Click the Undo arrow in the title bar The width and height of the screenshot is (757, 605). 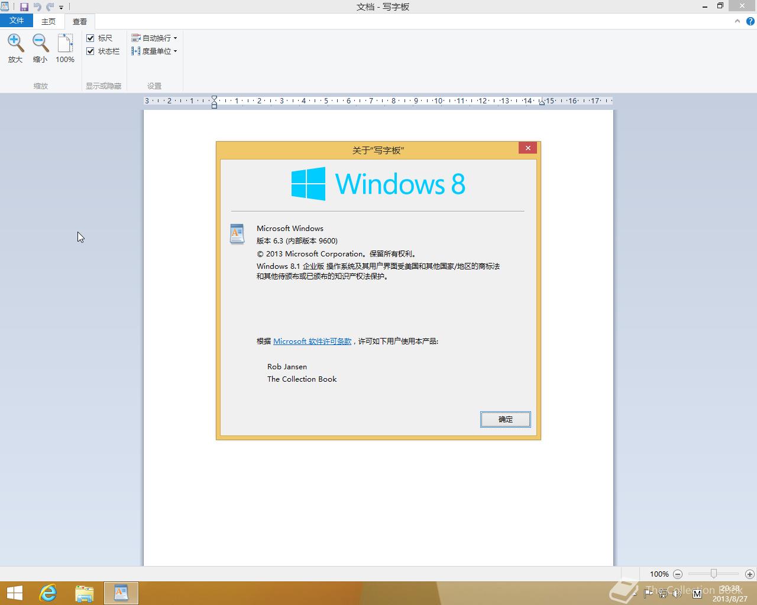[x=37, y=7]
